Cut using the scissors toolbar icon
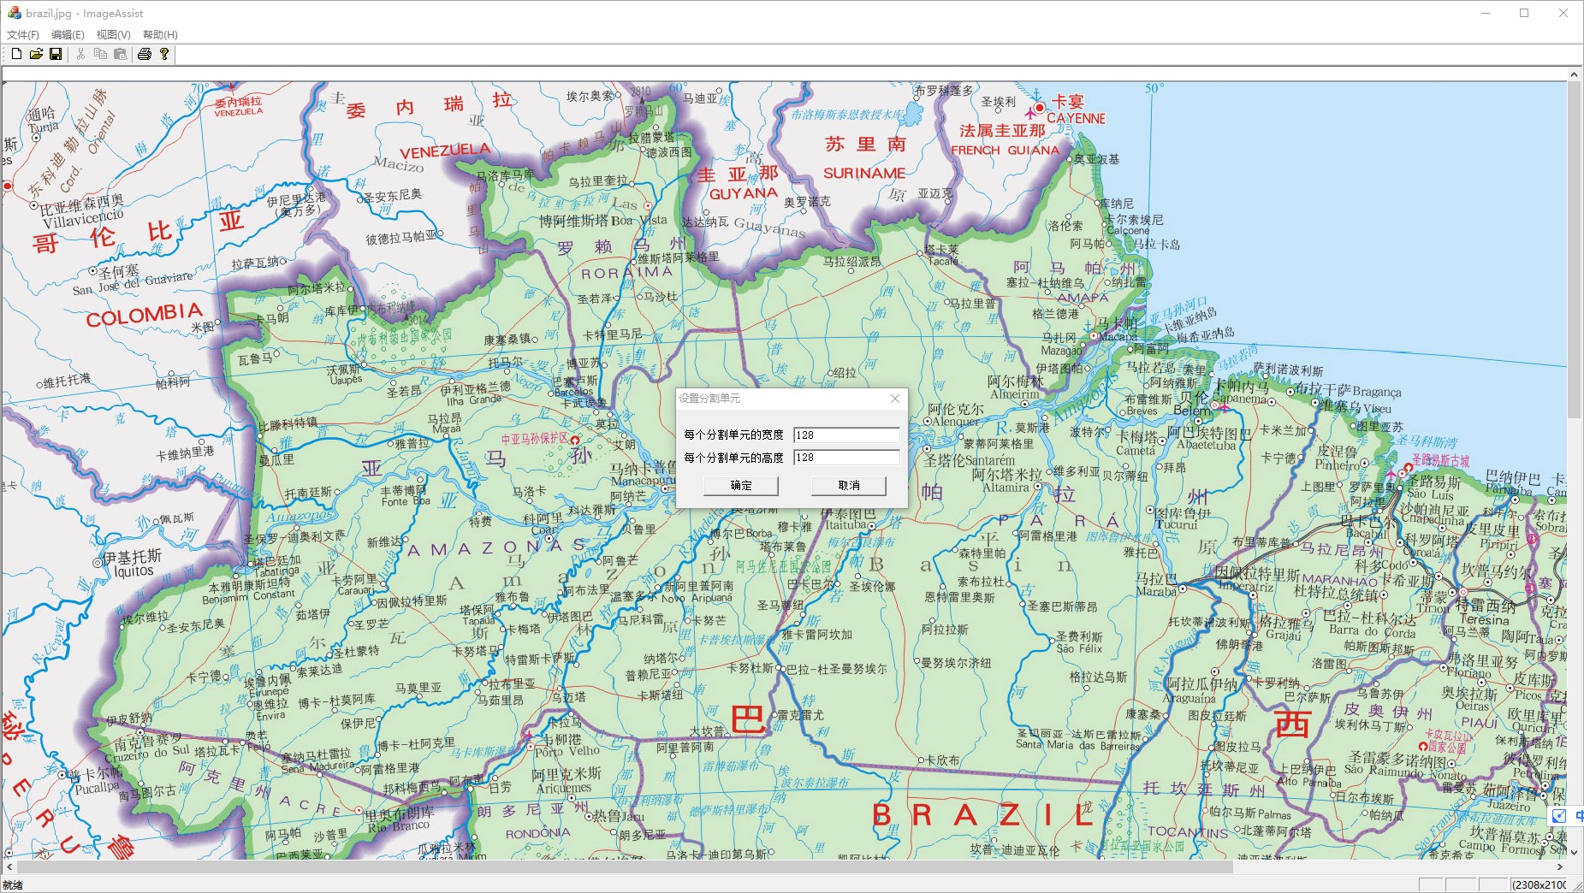Viewport: 1584px width, 893px height. pyautogui.click(x=80, y=54)
